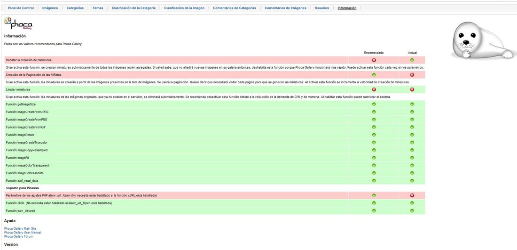Click the Función json_decode label
The width and height of the screenshot is (517, 250).
coord(20,211)
